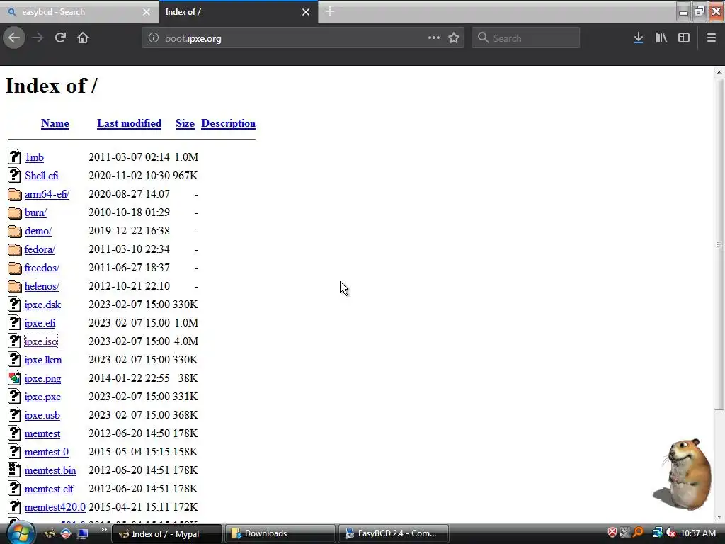Open page actions three-dot menu

[x=434, y=38]
